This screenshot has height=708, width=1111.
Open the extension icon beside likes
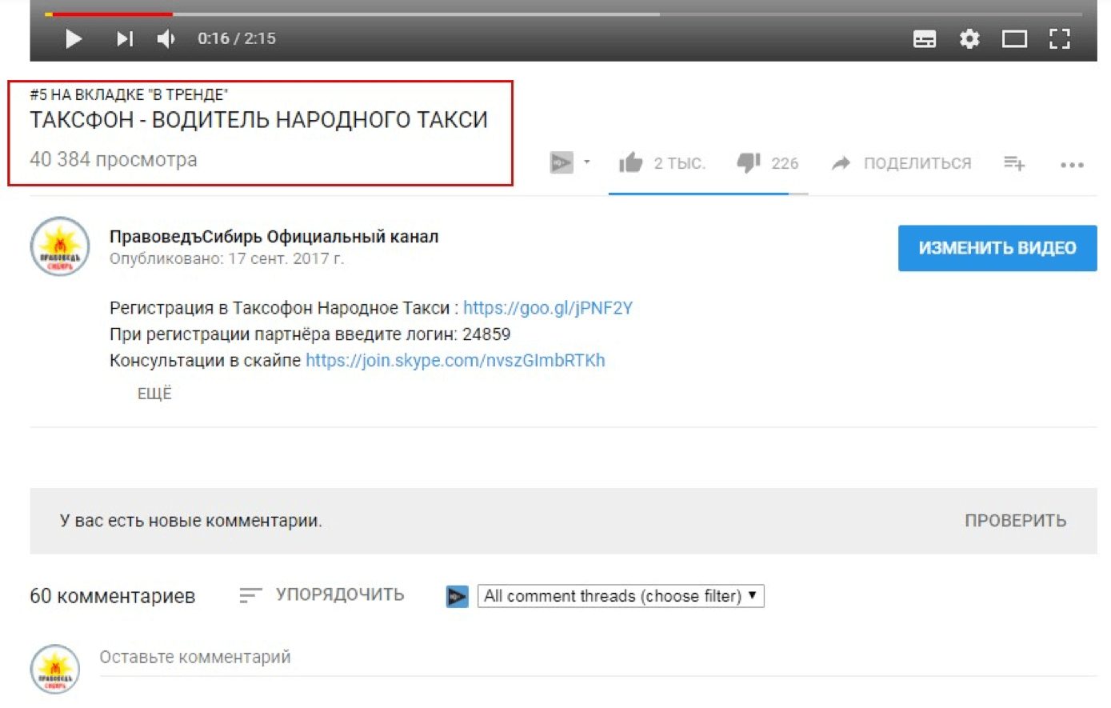pyautogui.click(x=561, y=163)
